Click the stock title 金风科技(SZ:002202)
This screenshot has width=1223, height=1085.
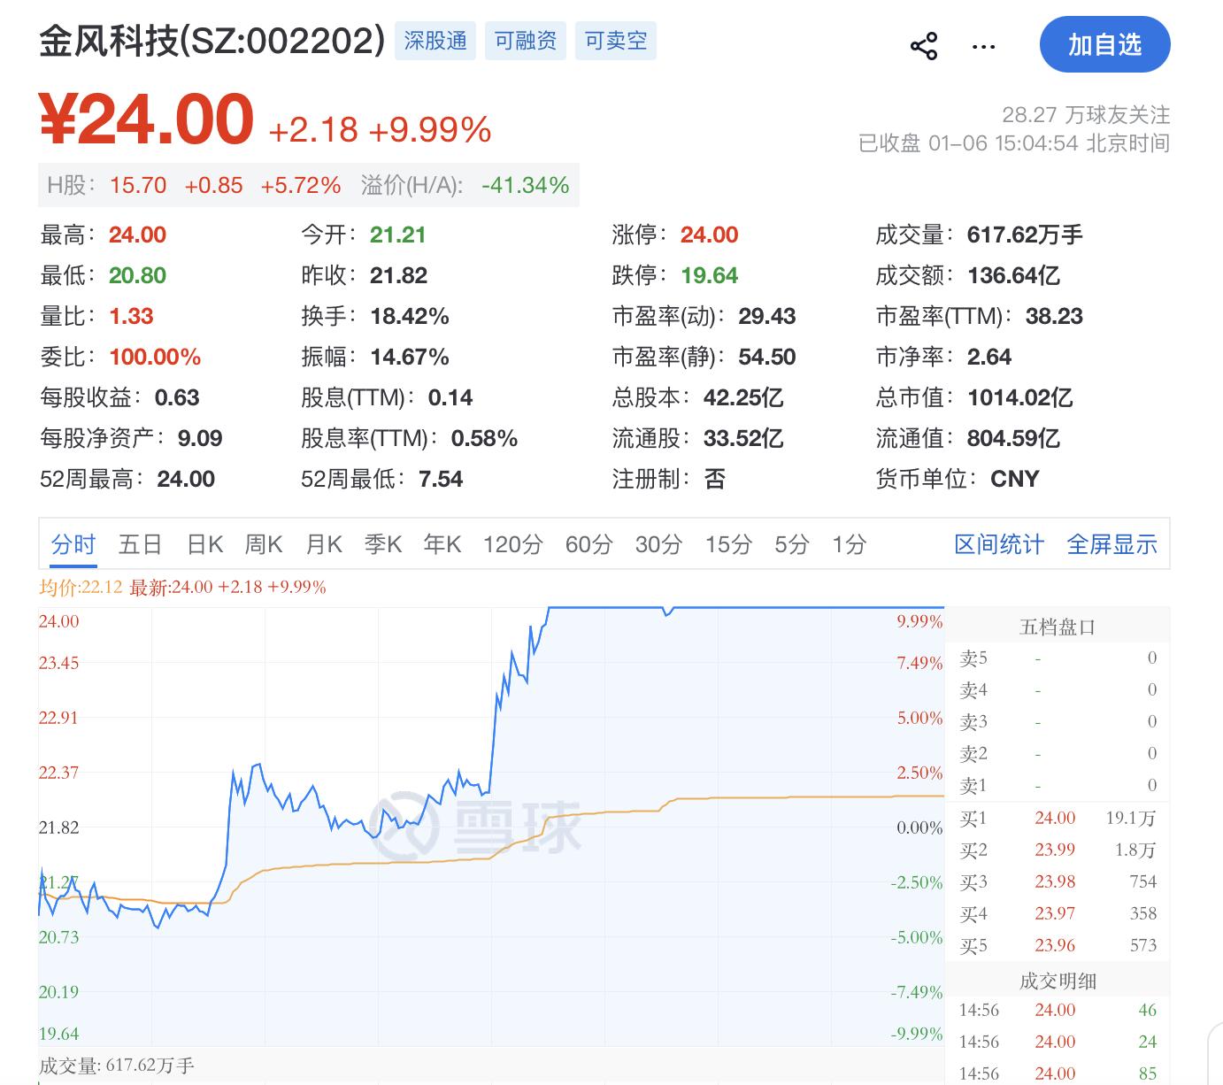[212, 41]
